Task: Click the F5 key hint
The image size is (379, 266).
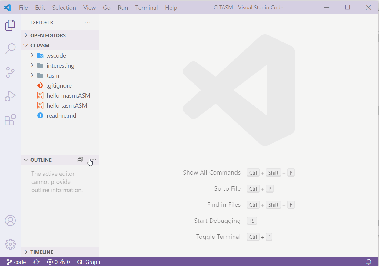Action: [x=252, y=221]
